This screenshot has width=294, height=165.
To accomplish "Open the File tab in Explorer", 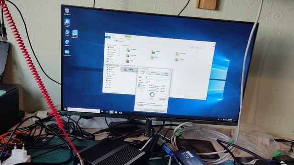I will click(x=107, y=38).
